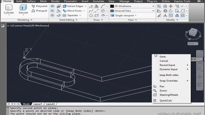
Task: Choose QuickCalc in the context menu
Action: [x=171, y=101]
